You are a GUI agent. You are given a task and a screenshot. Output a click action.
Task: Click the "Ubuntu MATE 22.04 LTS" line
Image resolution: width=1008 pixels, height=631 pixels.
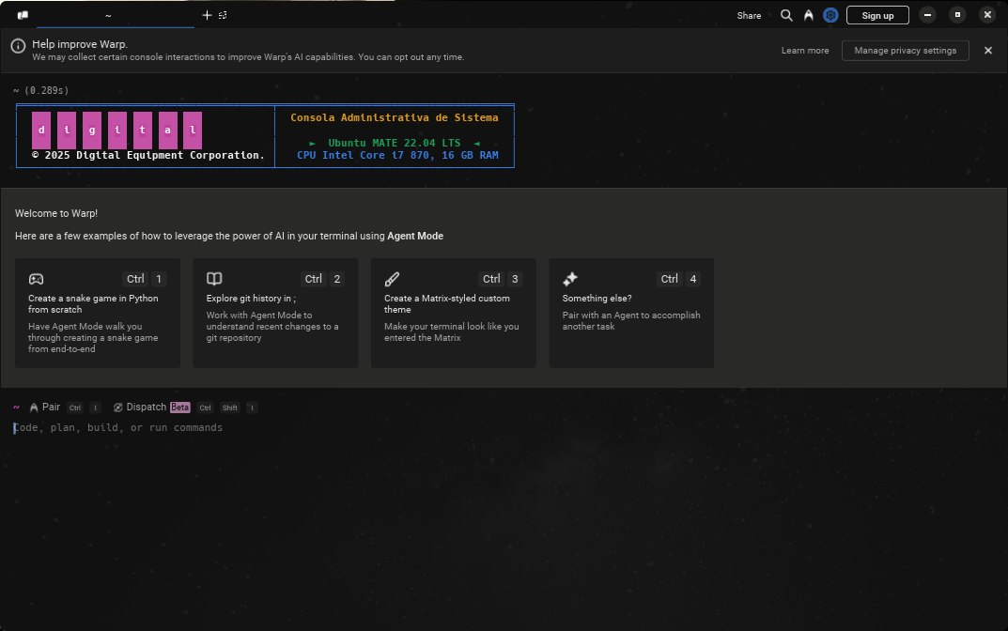(394, 143)
